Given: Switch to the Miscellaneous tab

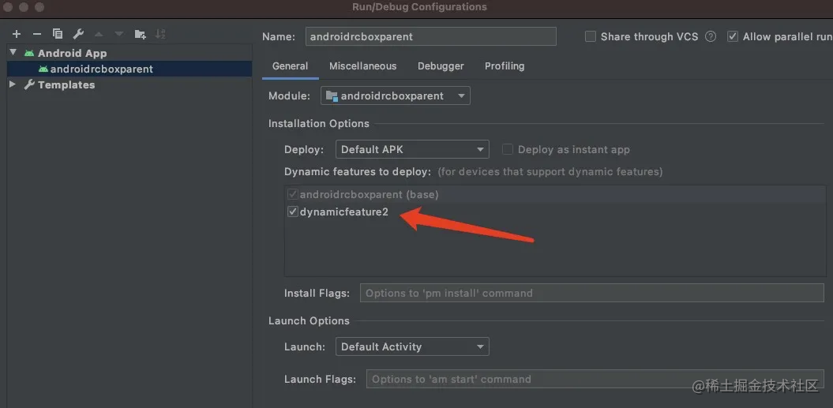Looking at the screenshot, I should pyautogui.click(x=363, y=66).
